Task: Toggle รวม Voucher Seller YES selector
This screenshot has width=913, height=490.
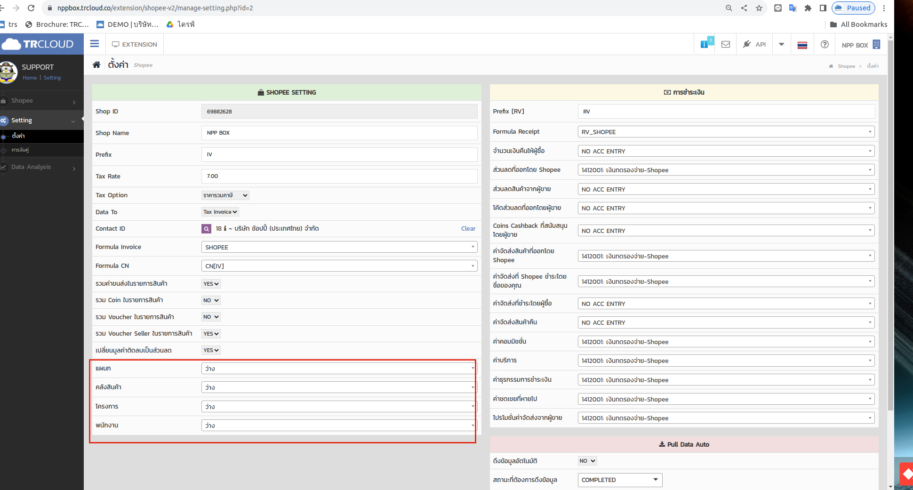Action: click(211, 334)
